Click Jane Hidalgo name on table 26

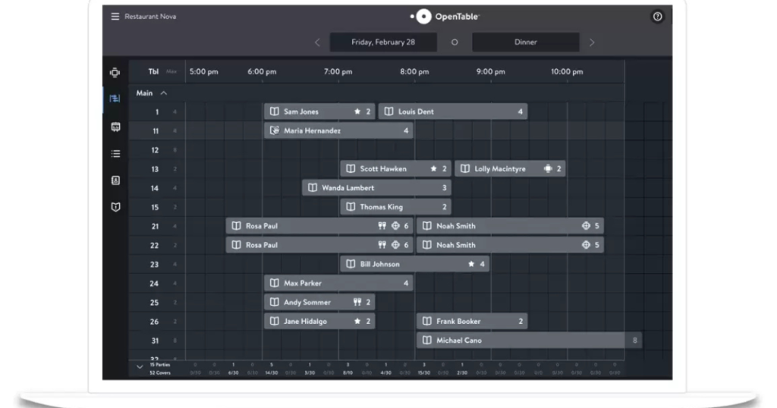click(x=305, y=322)
